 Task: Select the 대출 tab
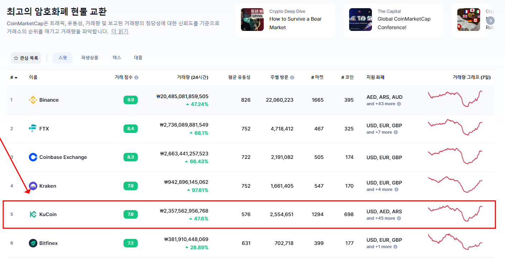pos(138,58)
